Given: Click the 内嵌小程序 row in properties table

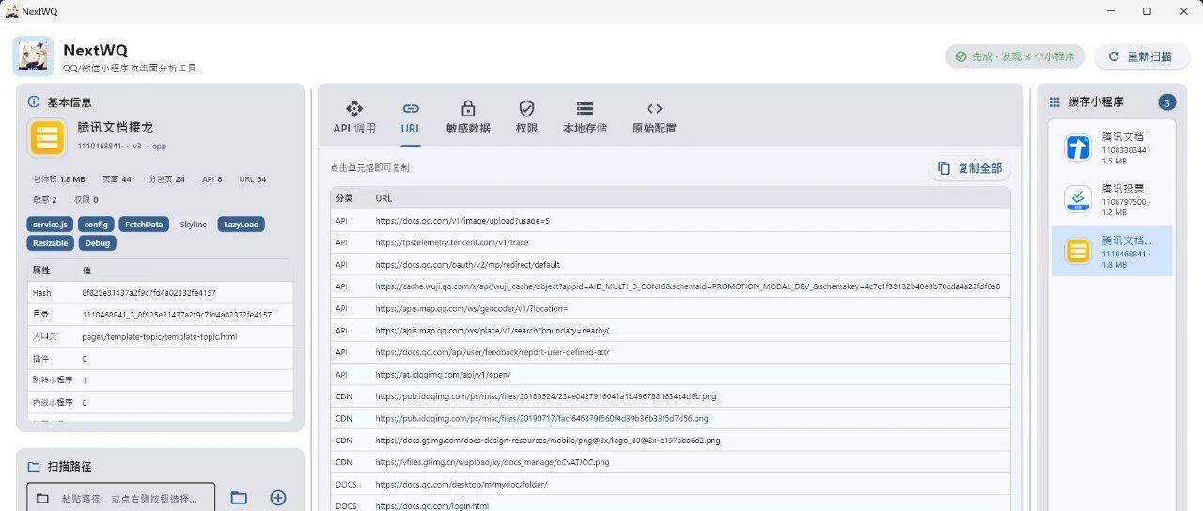Looking at the screenshot, I should coord(160,402).
